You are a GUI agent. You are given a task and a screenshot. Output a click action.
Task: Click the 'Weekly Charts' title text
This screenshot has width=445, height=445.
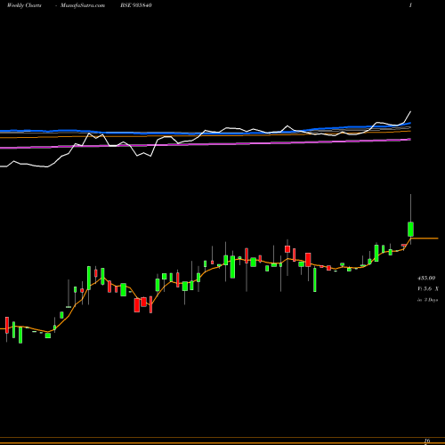(x=24, y=5)
